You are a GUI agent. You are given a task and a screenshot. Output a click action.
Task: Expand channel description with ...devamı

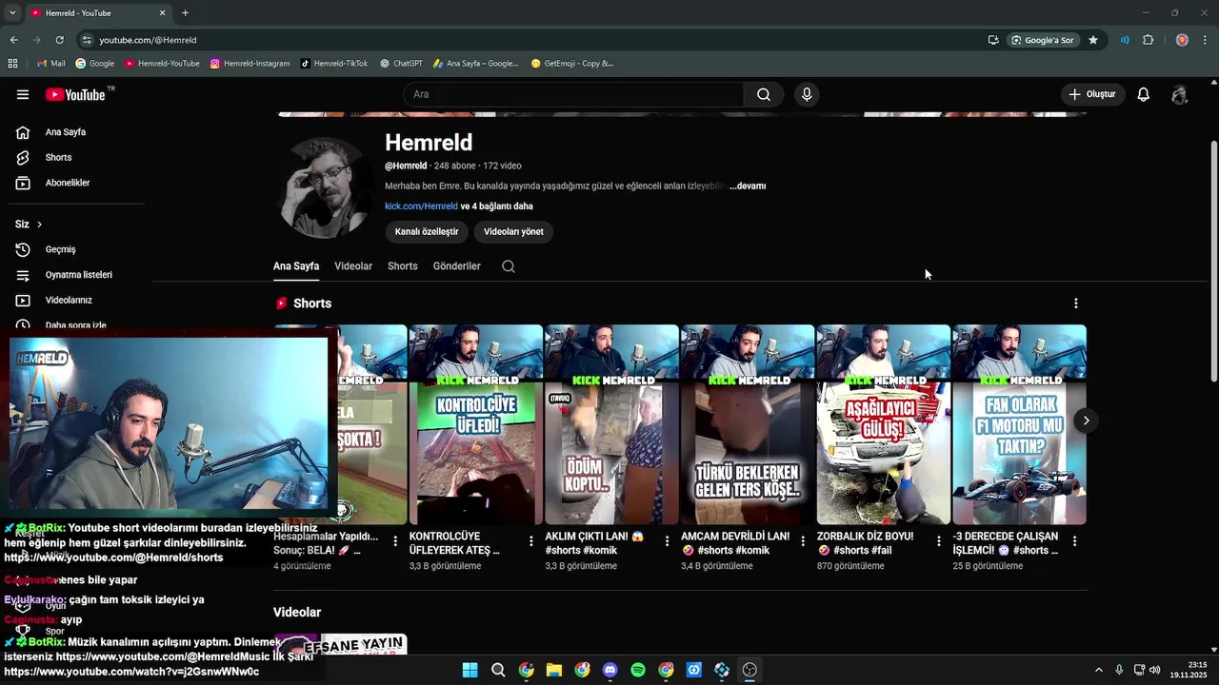tap(748, 186)
